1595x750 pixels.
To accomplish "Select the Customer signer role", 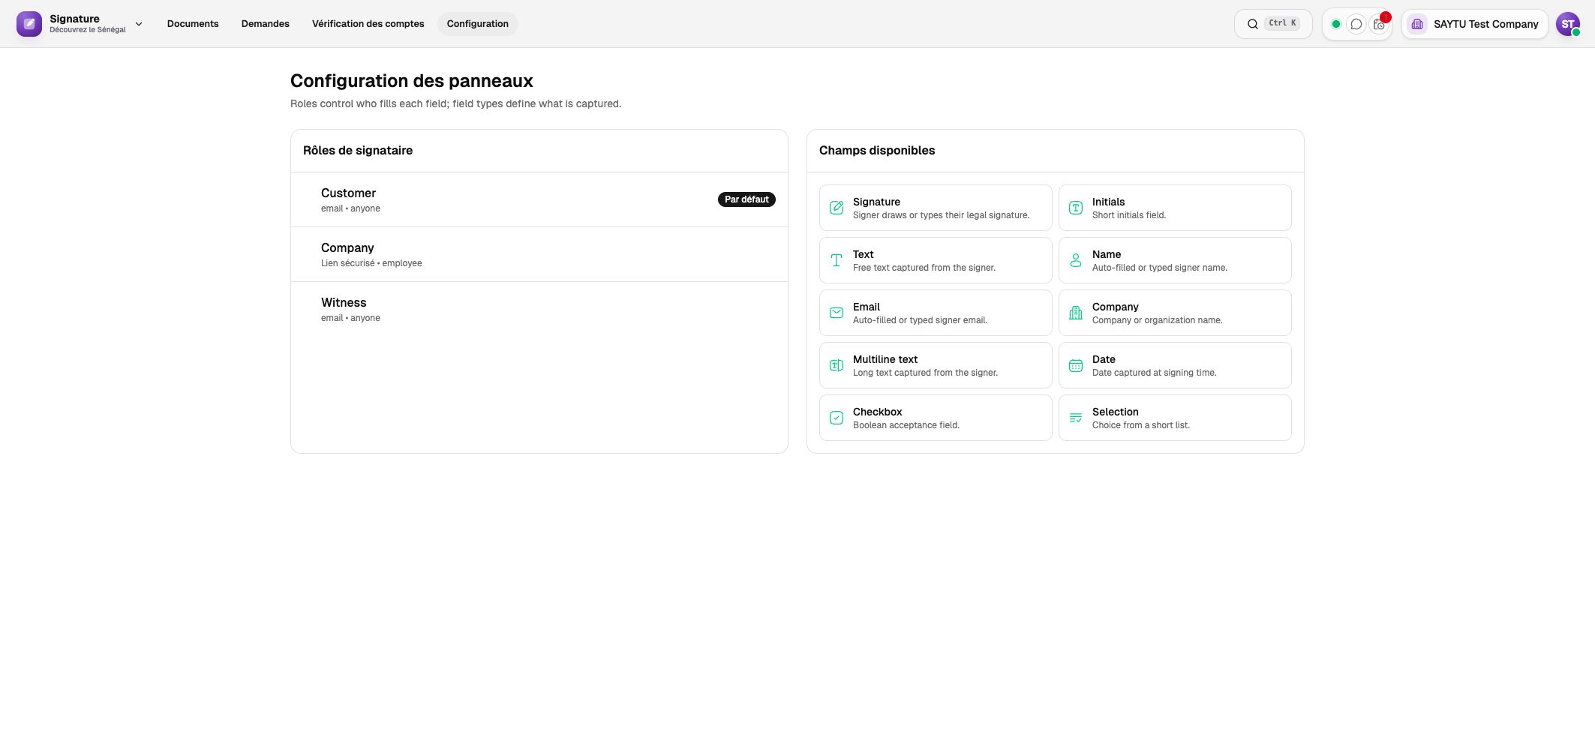I will (539, 199).
